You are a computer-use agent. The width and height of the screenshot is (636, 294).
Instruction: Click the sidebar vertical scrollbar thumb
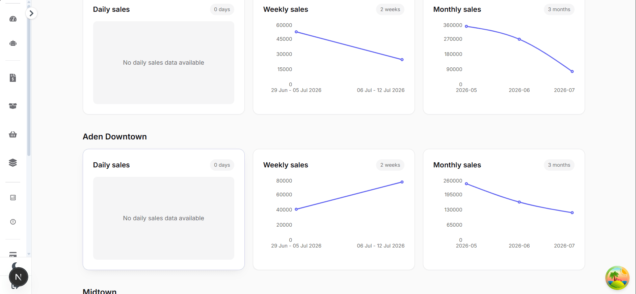[29, 81]
